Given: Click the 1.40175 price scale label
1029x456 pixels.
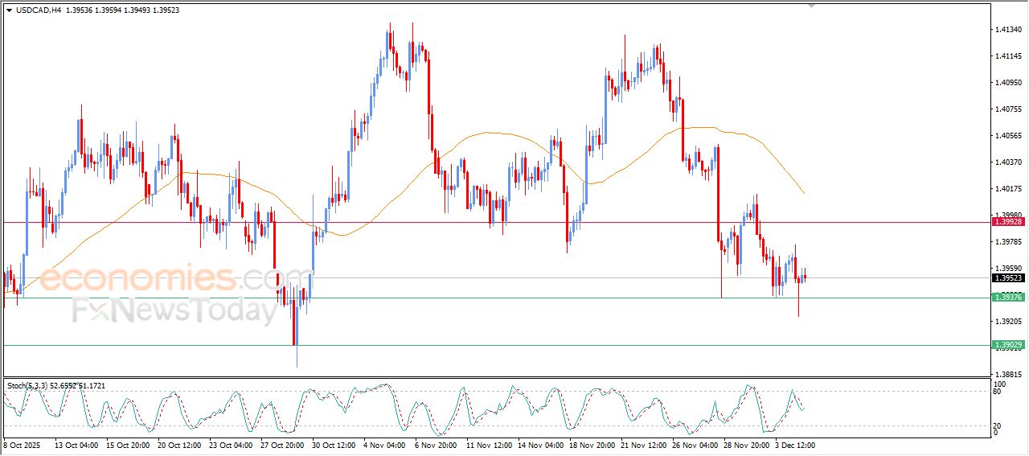Looking at the screenshot, I should tap(1008, 189).
